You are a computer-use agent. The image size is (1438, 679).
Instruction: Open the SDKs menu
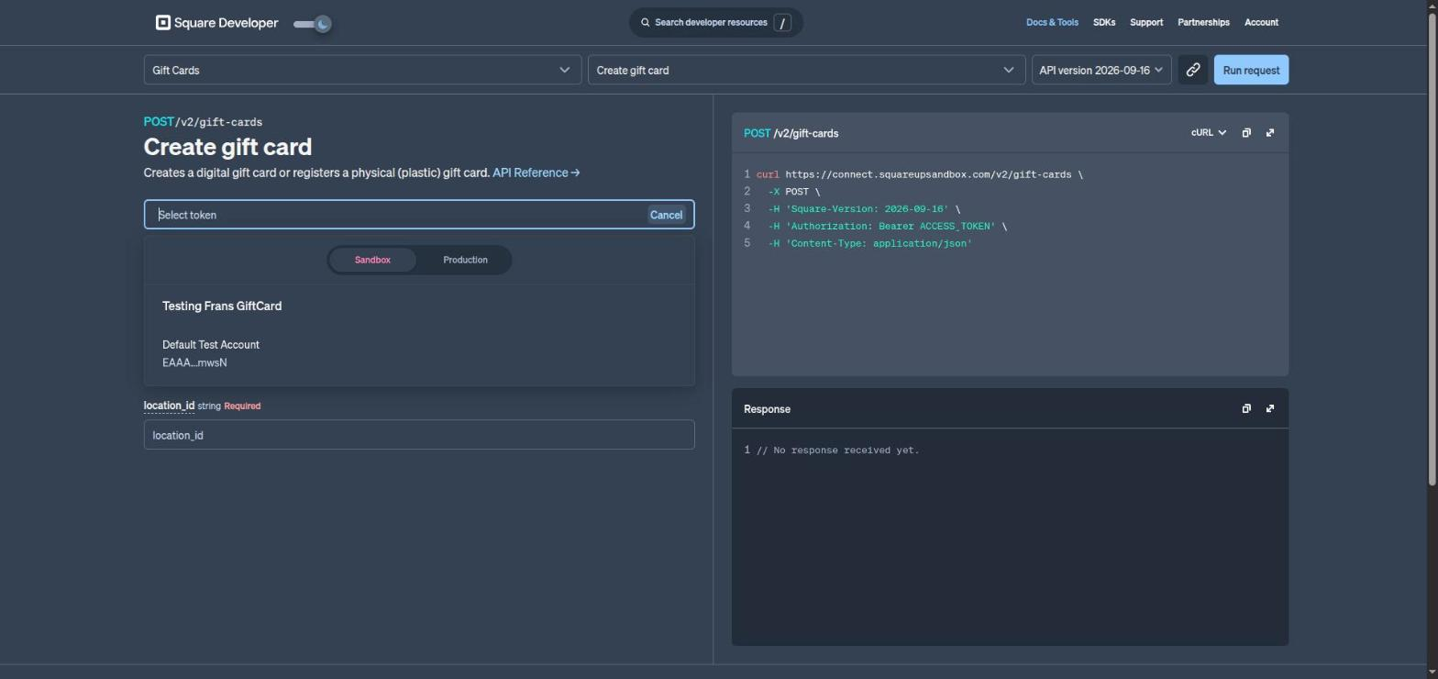1104,23
